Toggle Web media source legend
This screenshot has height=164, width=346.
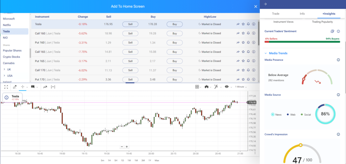point(291,115)
